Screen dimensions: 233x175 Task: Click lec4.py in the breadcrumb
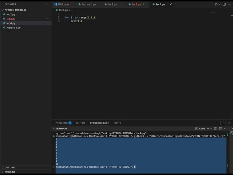[x=63, y=10]
